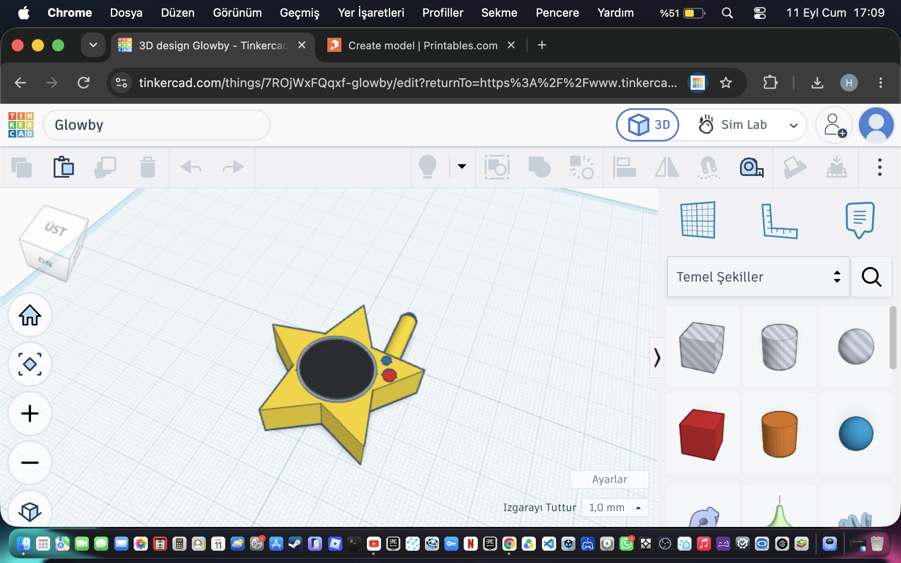Switch to the Create model Printables.com tab
Screen dimensions: 901x563
pos(421,45)
